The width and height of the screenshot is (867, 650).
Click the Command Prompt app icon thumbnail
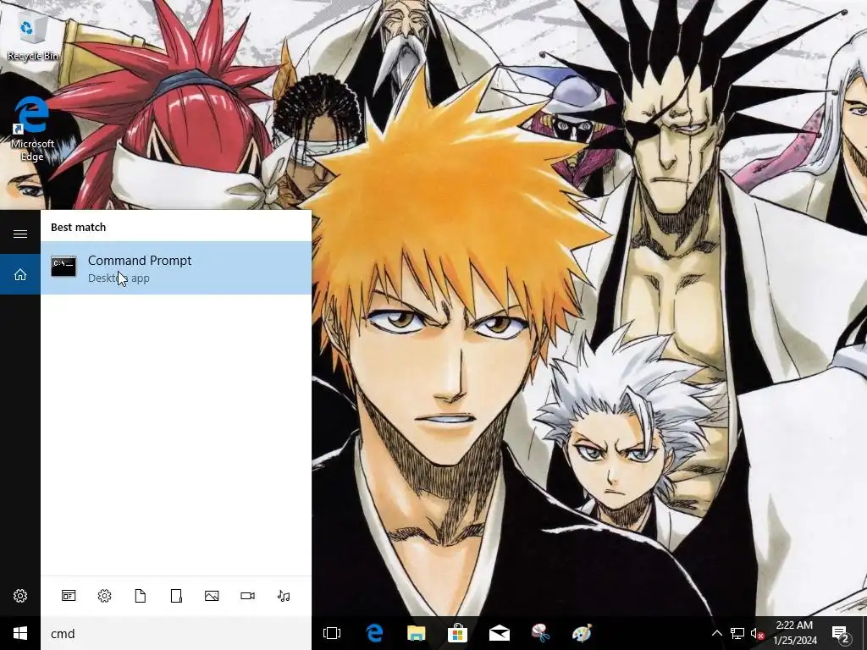(64, 267)
